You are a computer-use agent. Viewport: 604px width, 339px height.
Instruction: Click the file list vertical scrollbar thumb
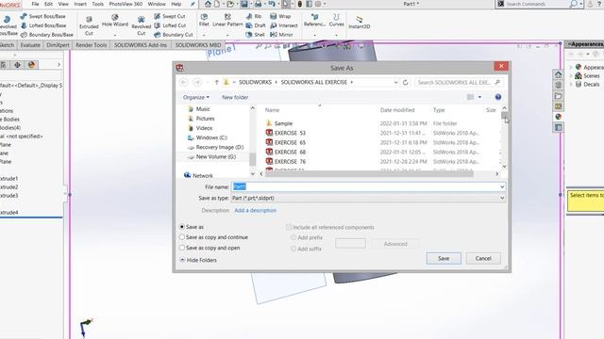coord(504,115)
